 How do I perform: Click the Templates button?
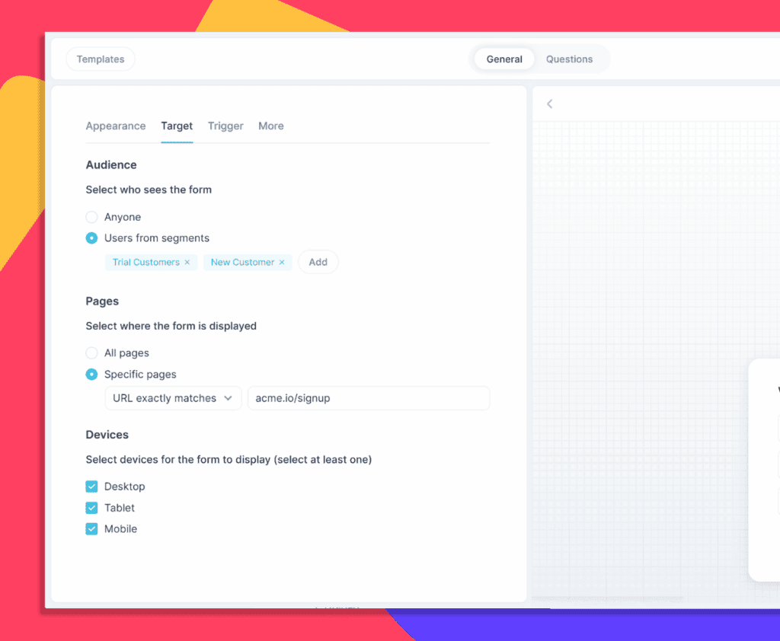(x=101, y=59)
